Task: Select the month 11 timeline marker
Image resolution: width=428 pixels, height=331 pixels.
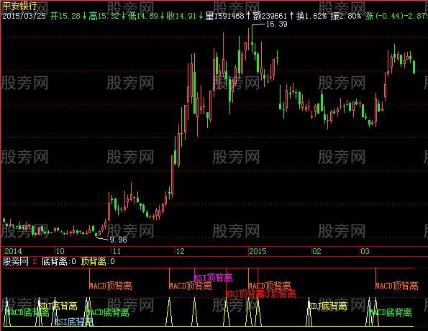Action: [117, 251]
